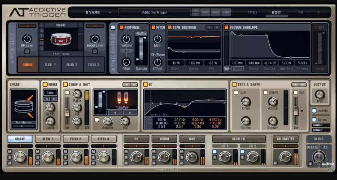Toggle the Inserts button
Viewport: 337px width, 180px height.
(x=314, y=111)
